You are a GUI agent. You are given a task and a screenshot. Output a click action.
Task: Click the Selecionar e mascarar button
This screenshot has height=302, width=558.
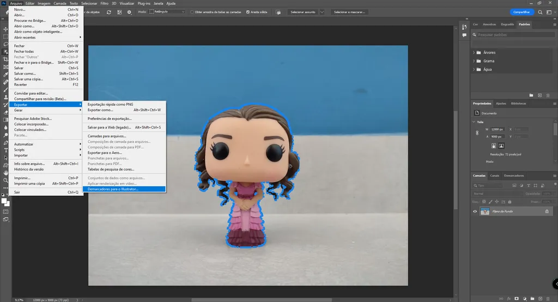tap(349, 12)
